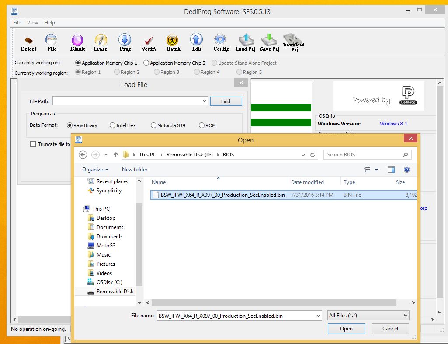Open the Batch operation icon

point(173,42)
